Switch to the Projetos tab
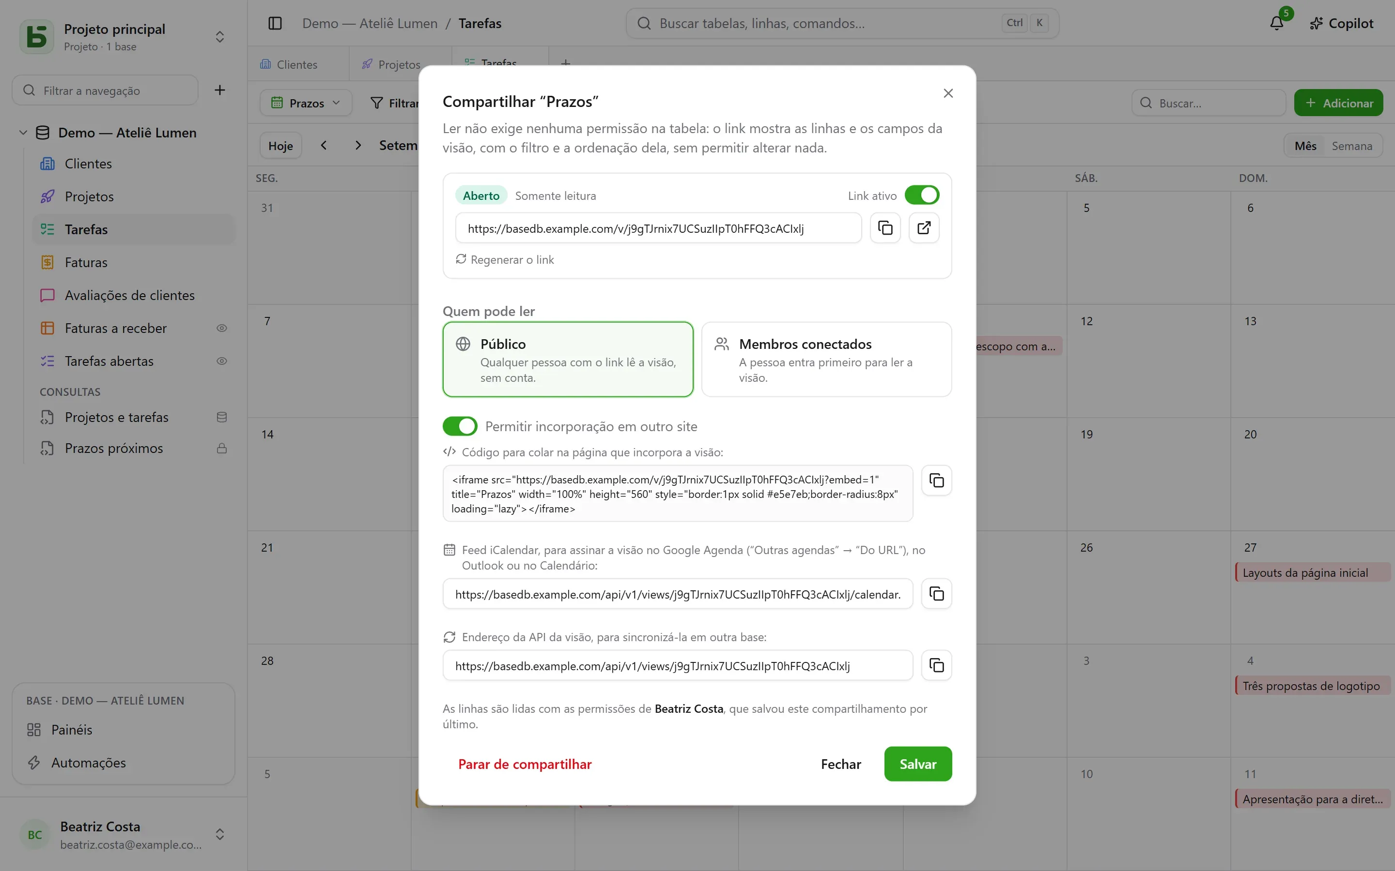 [399, 64]
